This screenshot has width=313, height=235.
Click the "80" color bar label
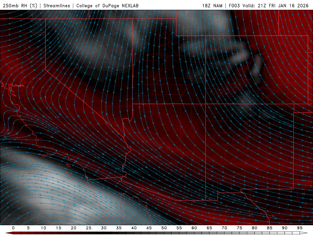(254, 228)
